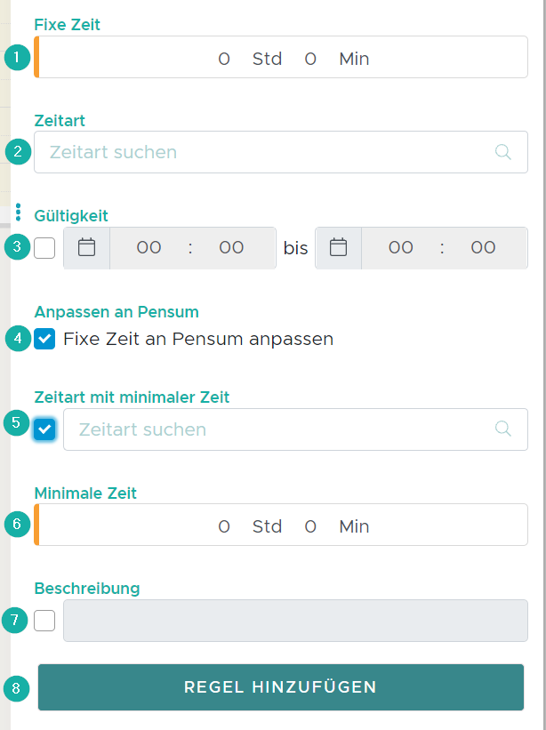Viewport: 546px width, 730px height.
Task: Click the magnifier icon in Zeitart field
Action: (503, 151)
